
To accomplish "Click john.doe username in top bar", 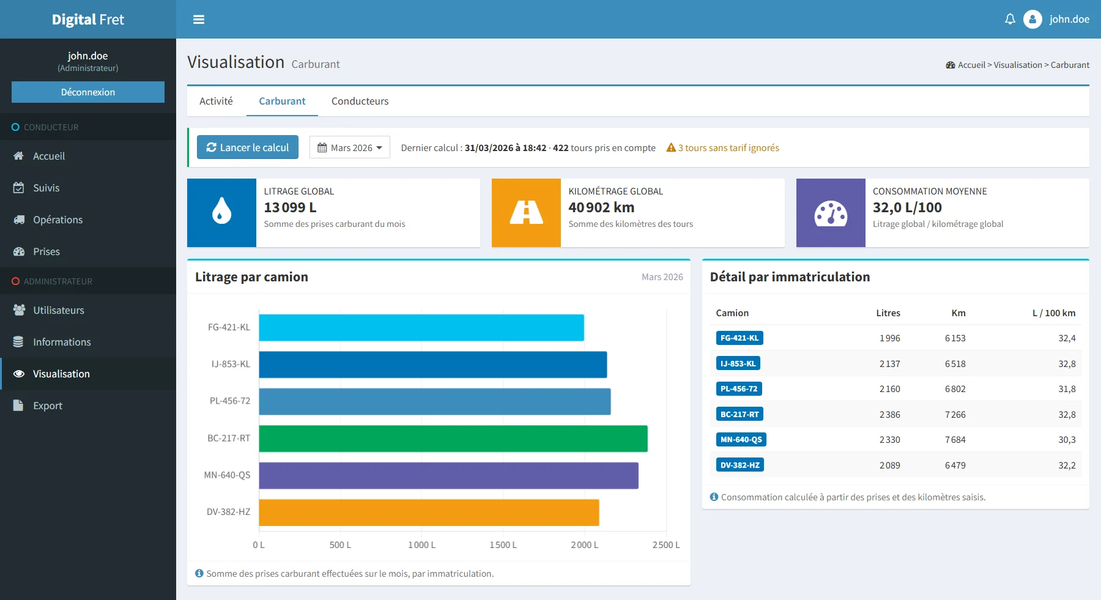I will point(1069,19).
